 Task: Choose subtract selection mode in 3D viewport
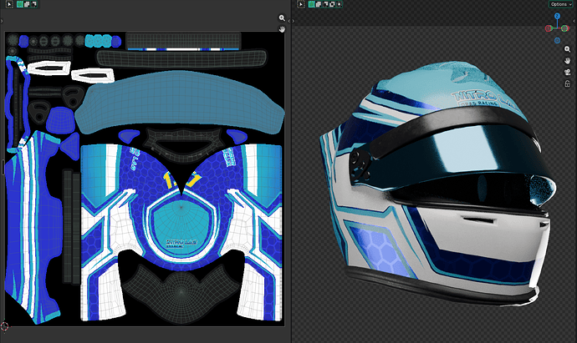325,4
